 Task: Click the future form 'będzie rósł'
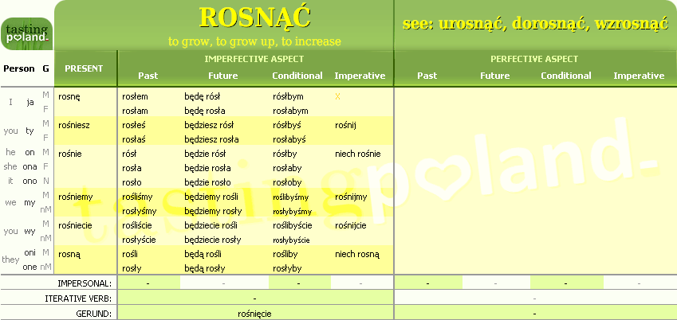pyautogui.click(x=206, y=154)
